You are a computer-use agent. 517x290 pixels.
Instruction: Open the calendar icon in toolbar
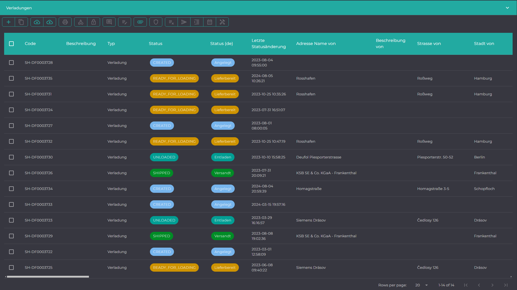210,22
